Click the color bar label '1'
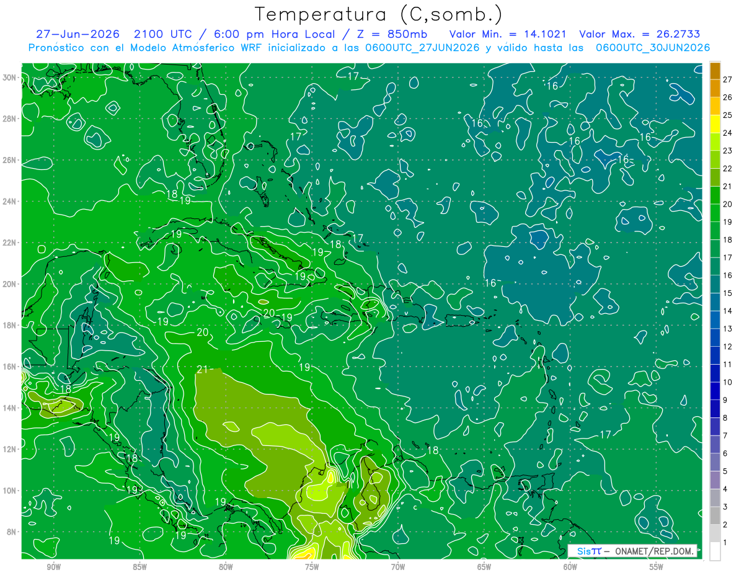Viewport: 744px width, 575px height. click(x=725, y=543)
